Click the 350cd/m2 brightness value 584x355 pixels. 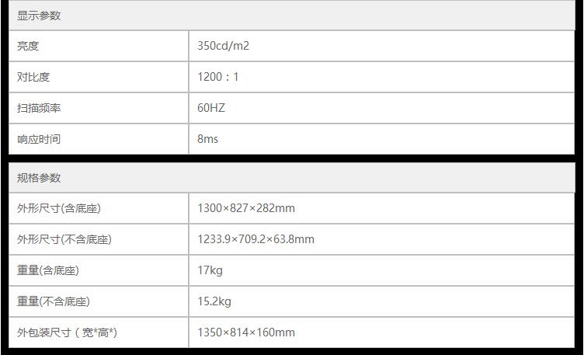223,46
